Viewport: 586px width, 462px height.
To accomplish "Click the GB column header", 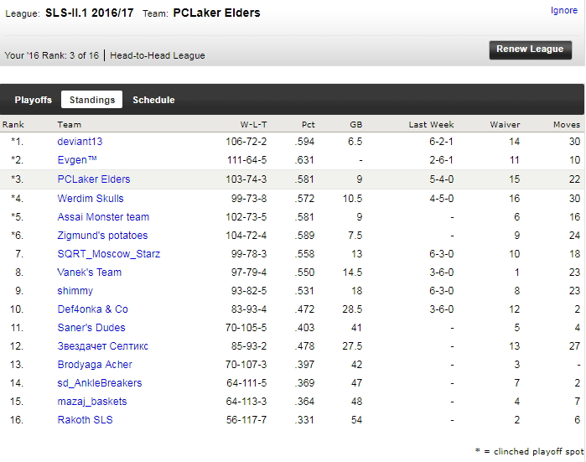I will (x=356, y=124).
